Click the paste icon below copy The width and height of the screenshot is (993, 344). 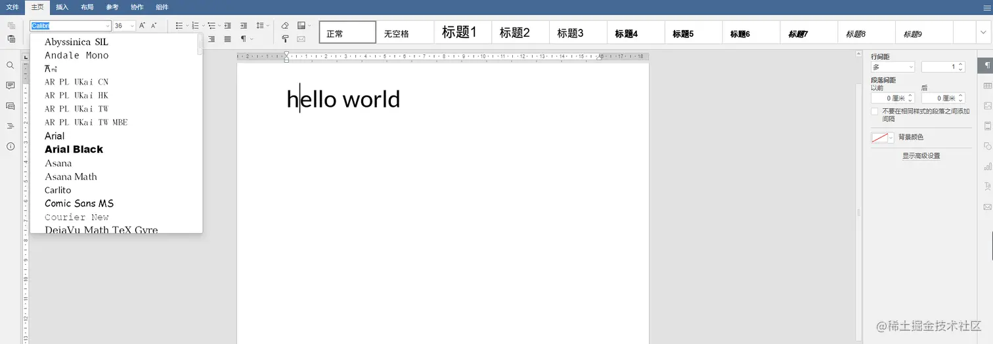tap(11, 39)
